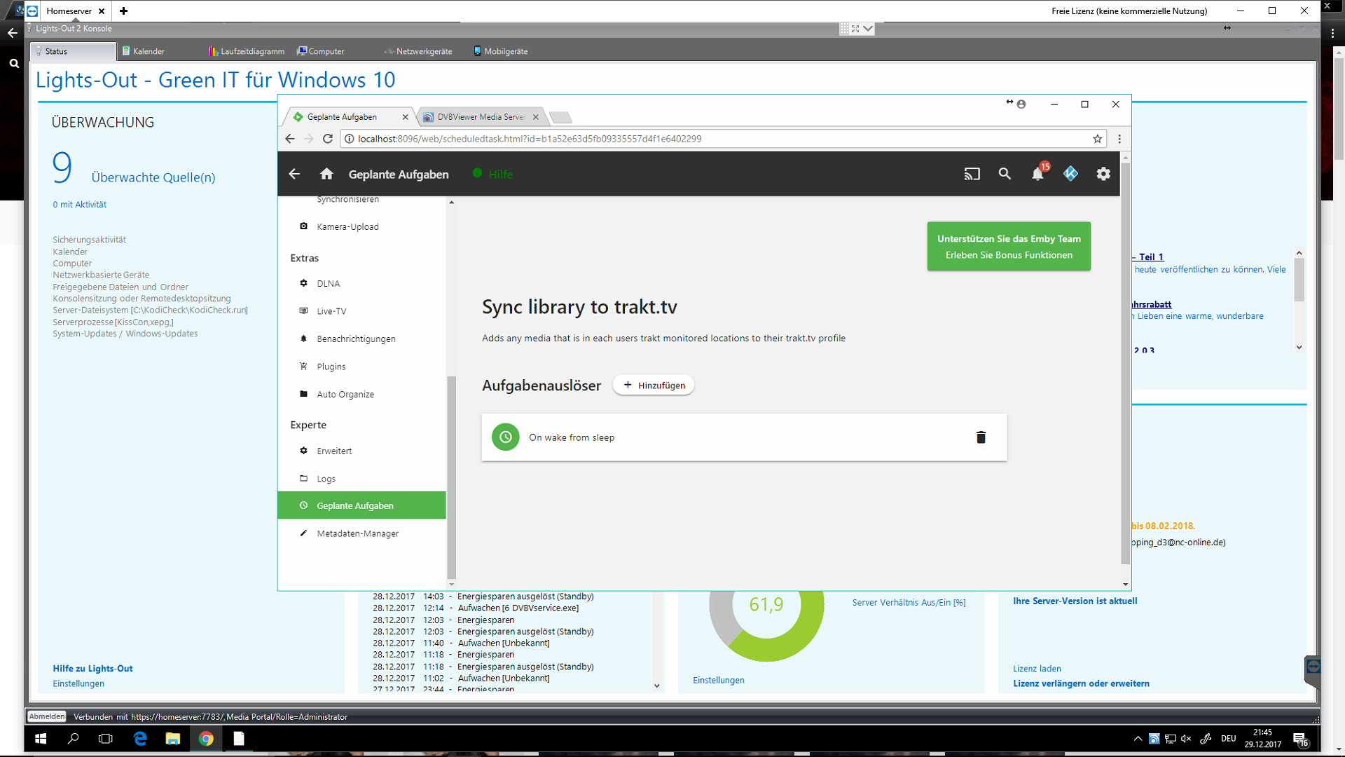1345x757 pixels.
Task: Open new TeamViewer session tab plus
Action: click(123, 11)
